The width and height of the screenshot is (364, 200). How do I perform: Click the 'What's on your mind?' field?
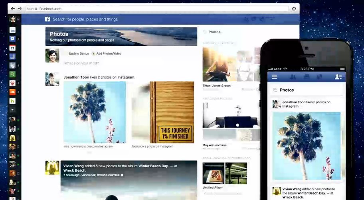[81, 63]
